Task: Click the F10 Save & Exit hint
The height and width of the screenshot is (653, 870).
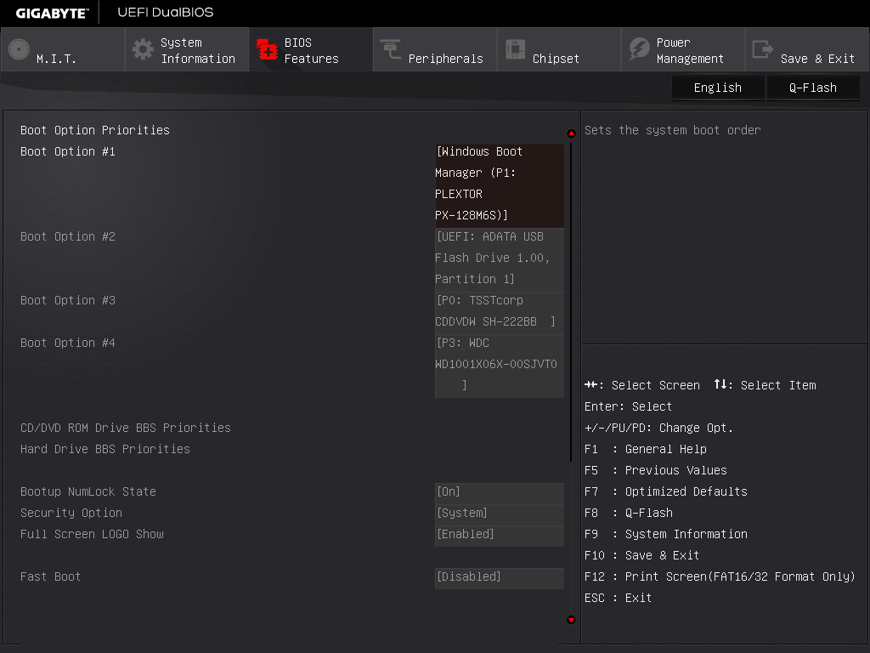Action: point(642,555)
